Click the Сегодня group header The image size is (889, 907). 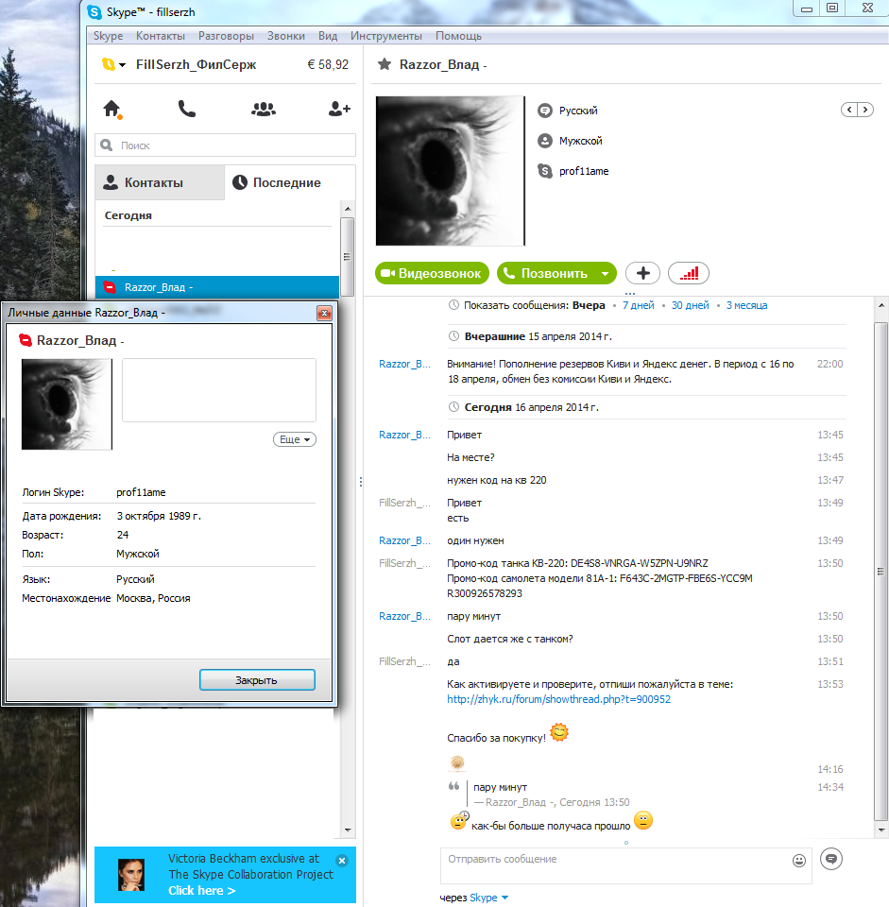coord(128,215)
